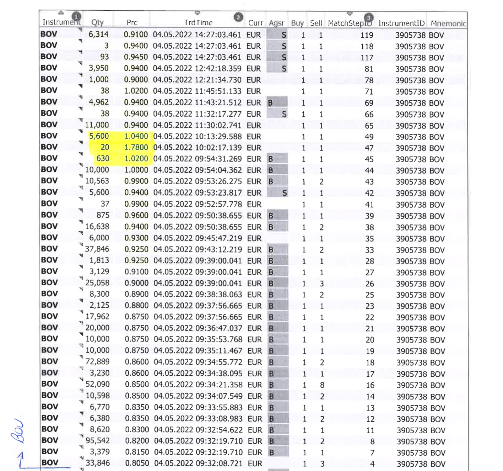Select the Mnemonic column header

coord(448,23)
